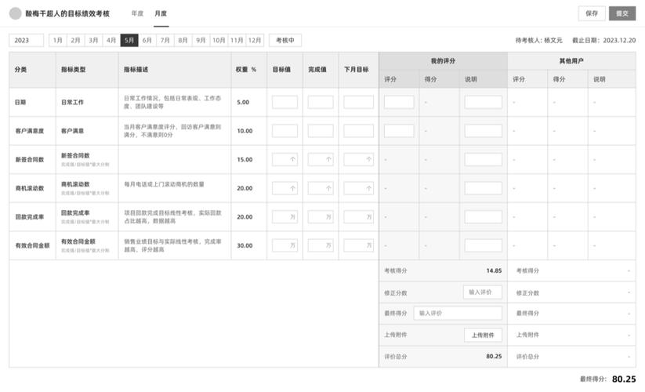Click 说明 field in 客户满意 row
Screen dimensions: 645x392
click(x=484, y=131)
